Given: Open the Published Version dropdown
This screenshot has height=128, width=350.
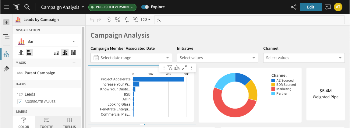Looking at the screenshot, I should (x=112, y=7).
